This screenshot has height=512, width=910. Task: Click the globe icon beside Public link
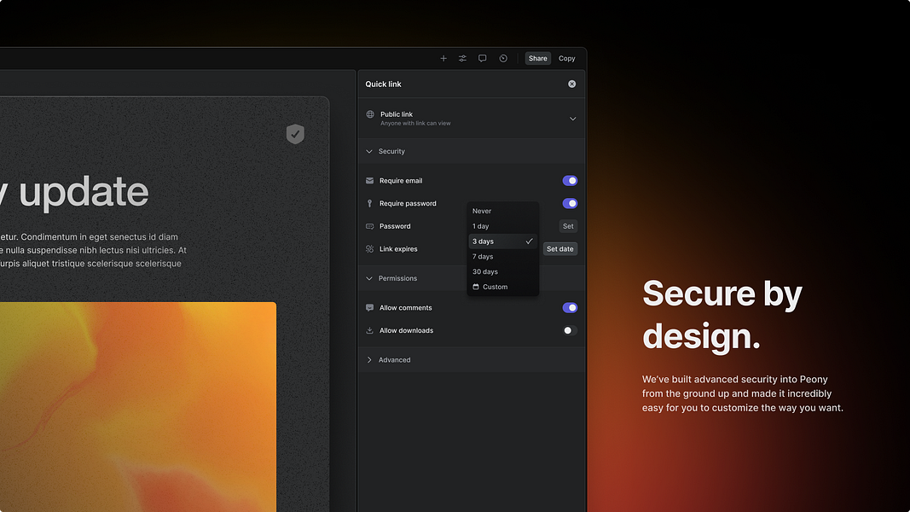click(369, 114)
